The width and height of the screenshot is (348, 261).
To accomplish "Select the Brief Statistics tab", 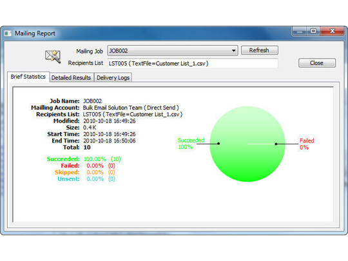I will [28, 77].
